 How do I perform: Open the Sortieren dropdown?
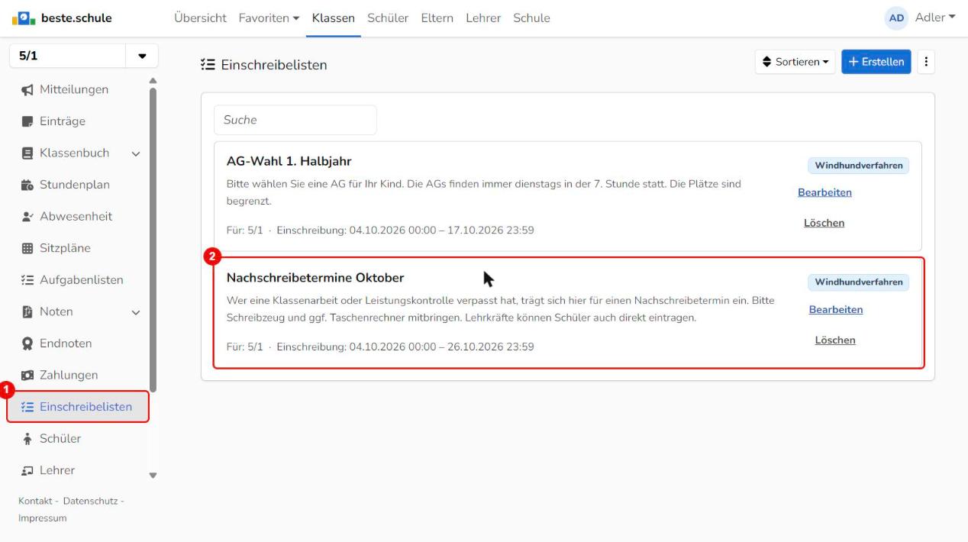[x=795, y=62]
